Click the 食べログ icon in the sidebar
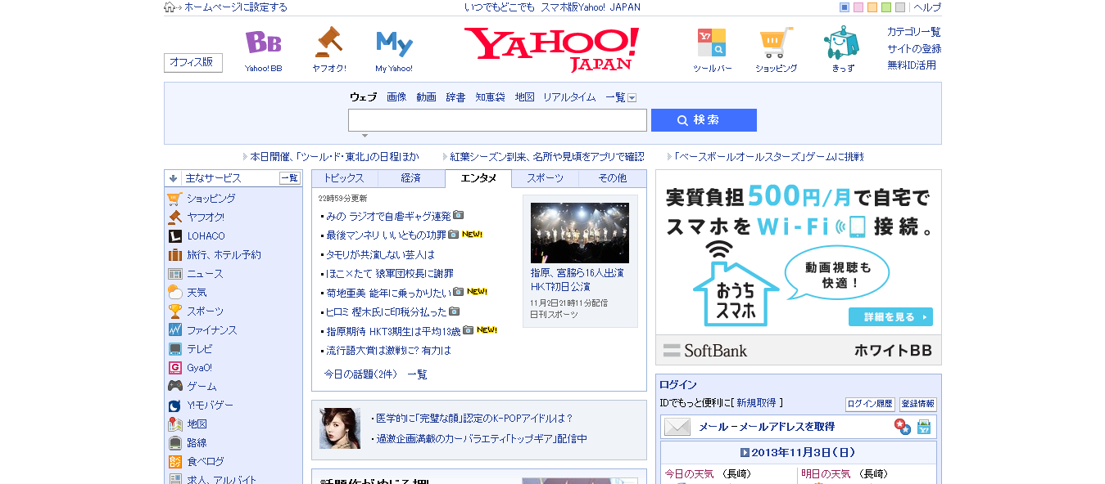Viewport: 1105px width, 484px height. 174,461
